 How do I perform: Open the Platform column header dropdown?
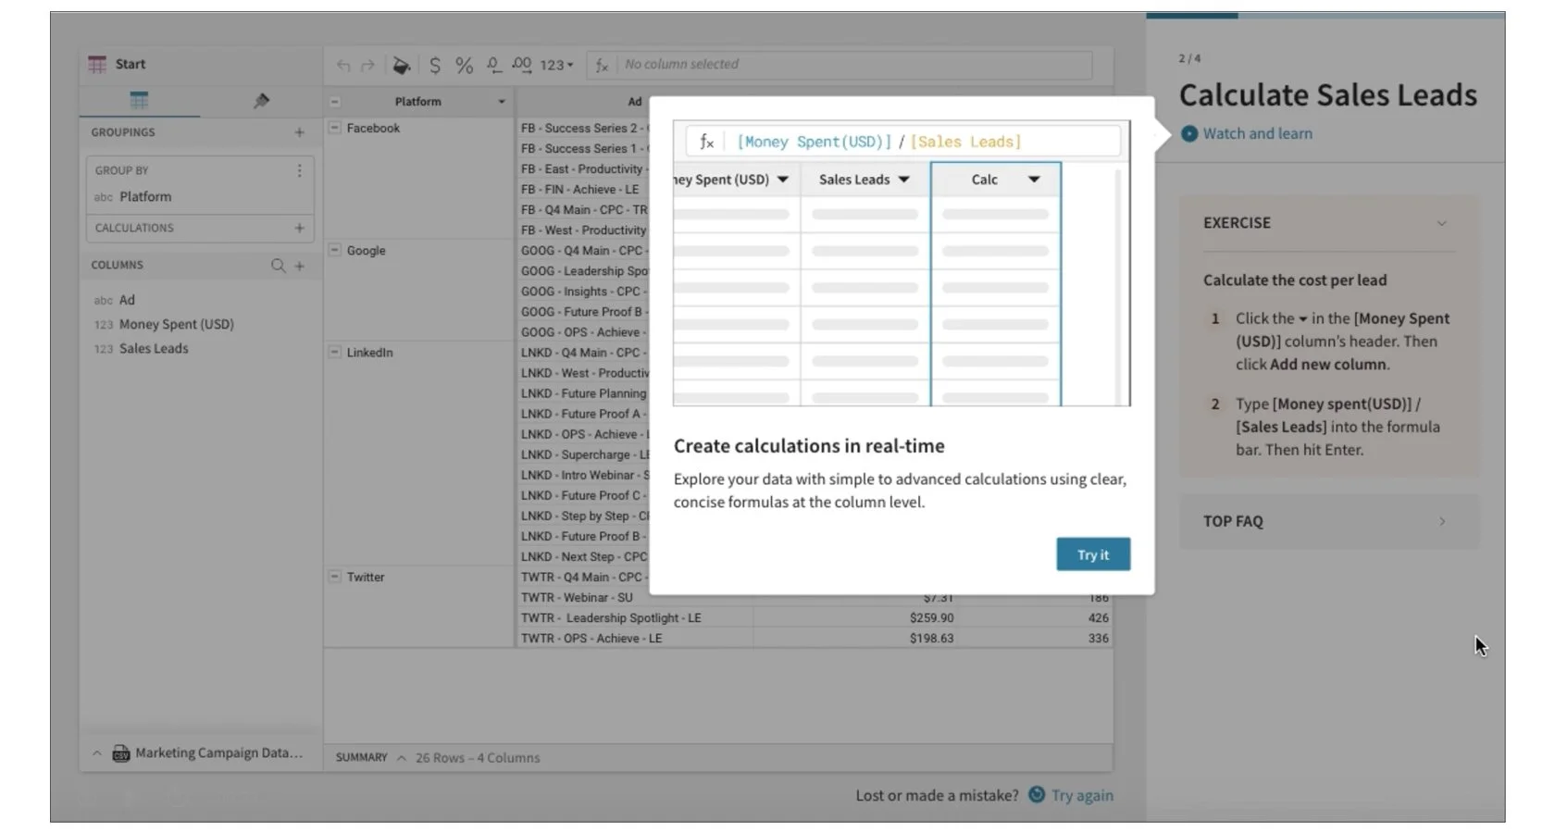click(x=502, y=102)
